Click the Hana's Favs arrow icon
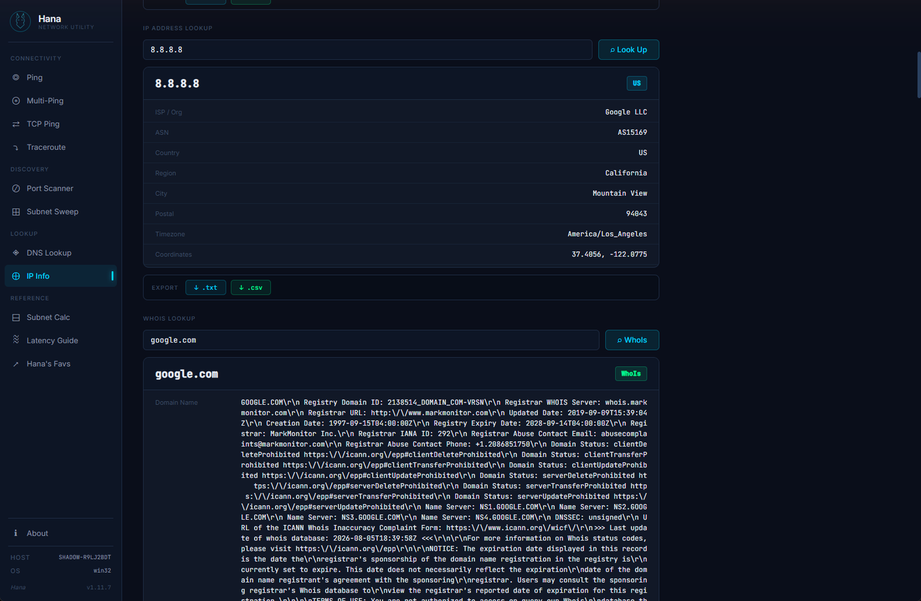Viewport: 921px width, 601px height. (x=16, y=364)
